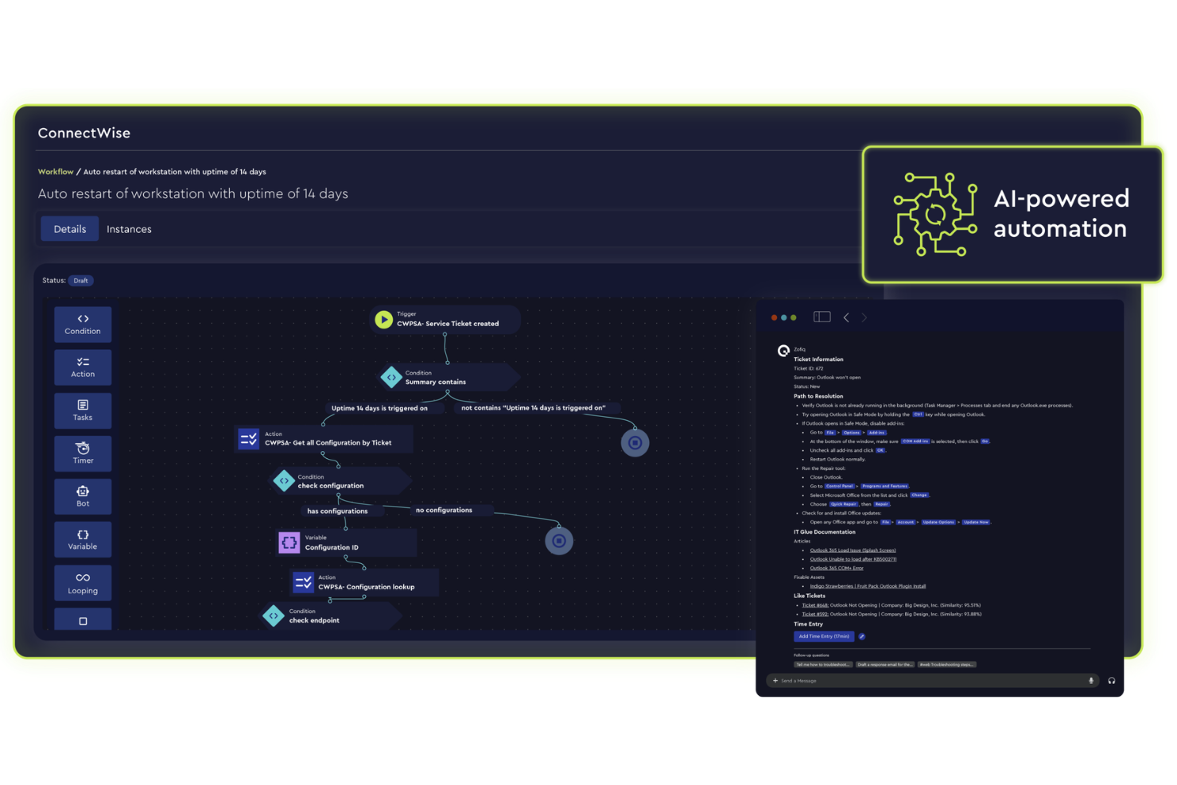Click "#web Troubleshooting steps" suggestion
Image resolution: width=1177 pixels, height=785 pixels.
[x=946, y=665]
